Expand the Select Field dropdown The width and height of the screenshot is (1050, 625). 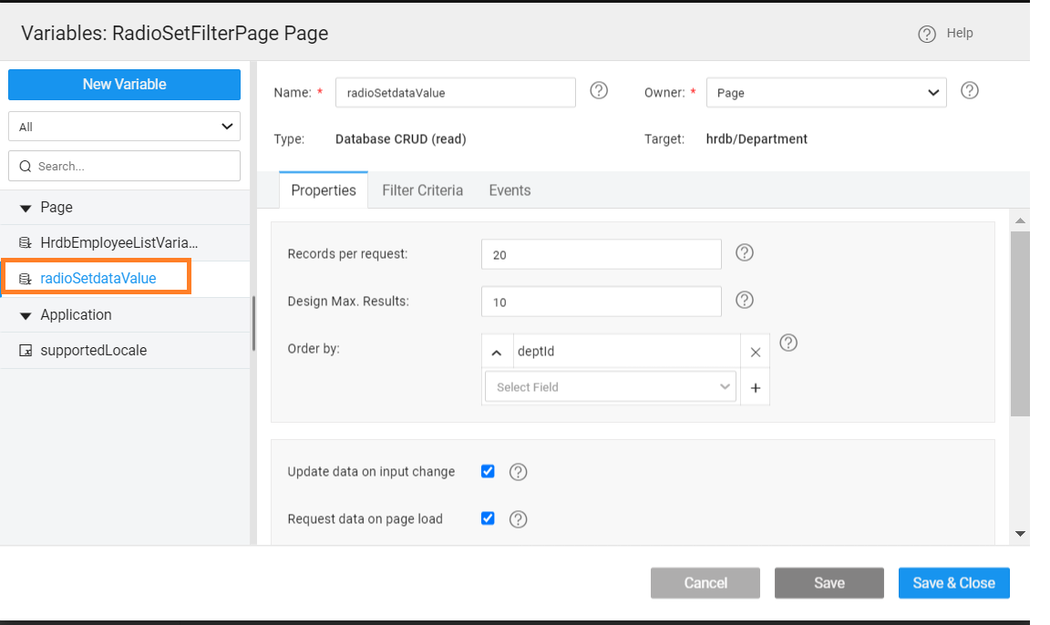(x=611, y=387)
